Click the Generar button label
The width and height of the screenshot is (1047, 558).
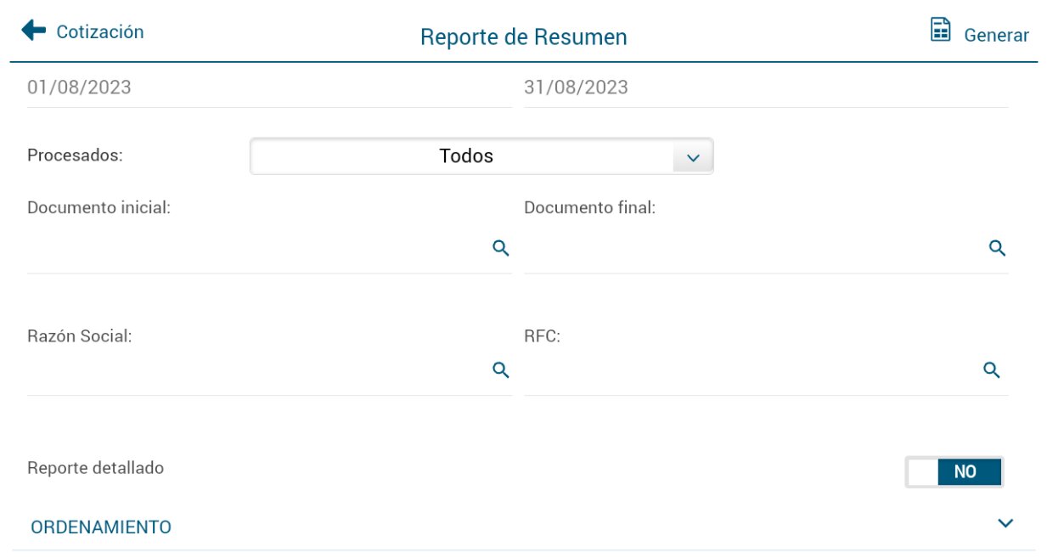(996, 35)
